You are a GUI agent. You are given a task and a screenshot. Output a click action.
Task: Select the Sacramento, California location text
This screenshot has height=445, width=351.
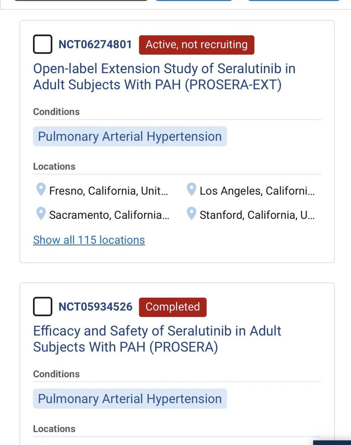click(109, 215)
